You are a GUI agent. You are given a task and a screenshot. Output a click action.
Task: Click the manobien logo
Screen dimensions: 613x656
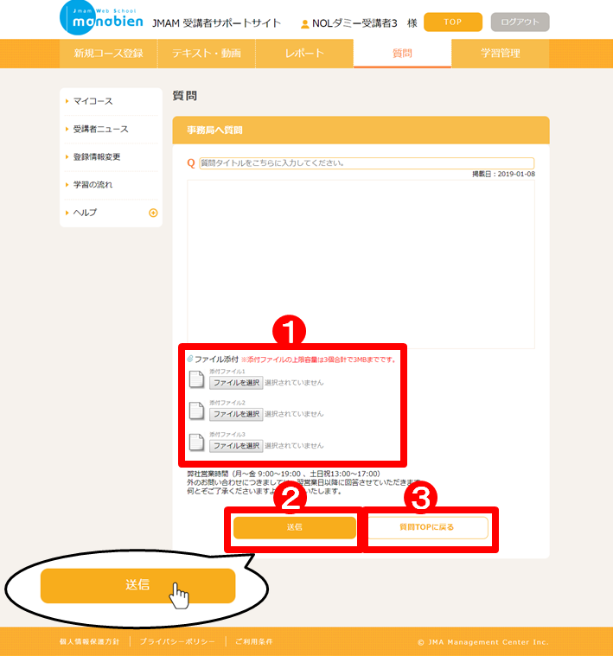[x=102, y=18]
